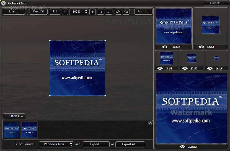Click the Unlock... button
Screen dimensions: 230x151
tap(216, 3)
